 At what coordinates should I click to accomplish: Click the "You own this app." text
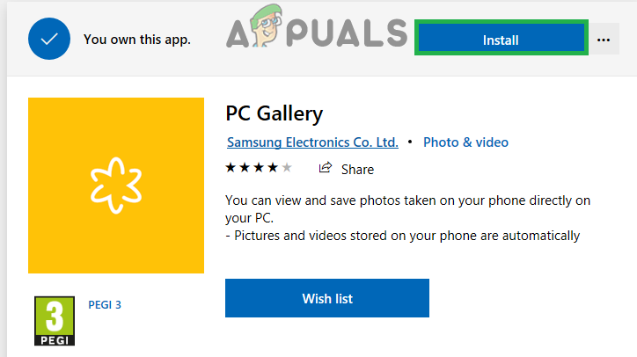pos(136,40)
